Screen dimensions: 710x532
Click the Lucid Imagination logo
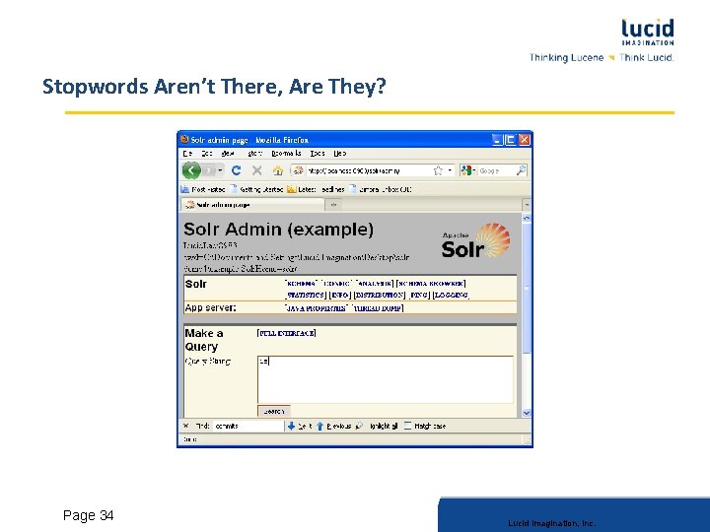648,33
